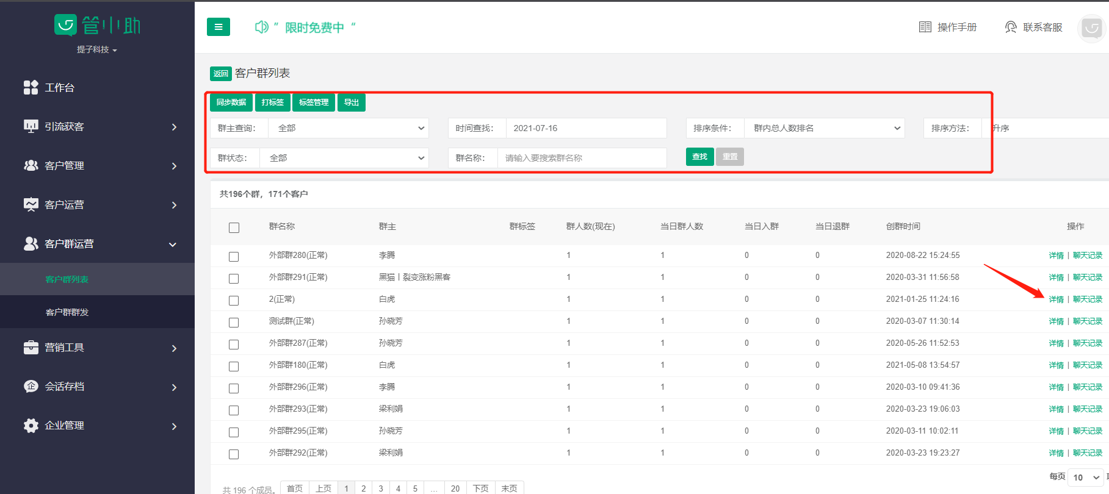The width and height of the screenshot is (1109, 494).
Task: Click the speaker announcement icon
Action: click(x=261, y=27)
